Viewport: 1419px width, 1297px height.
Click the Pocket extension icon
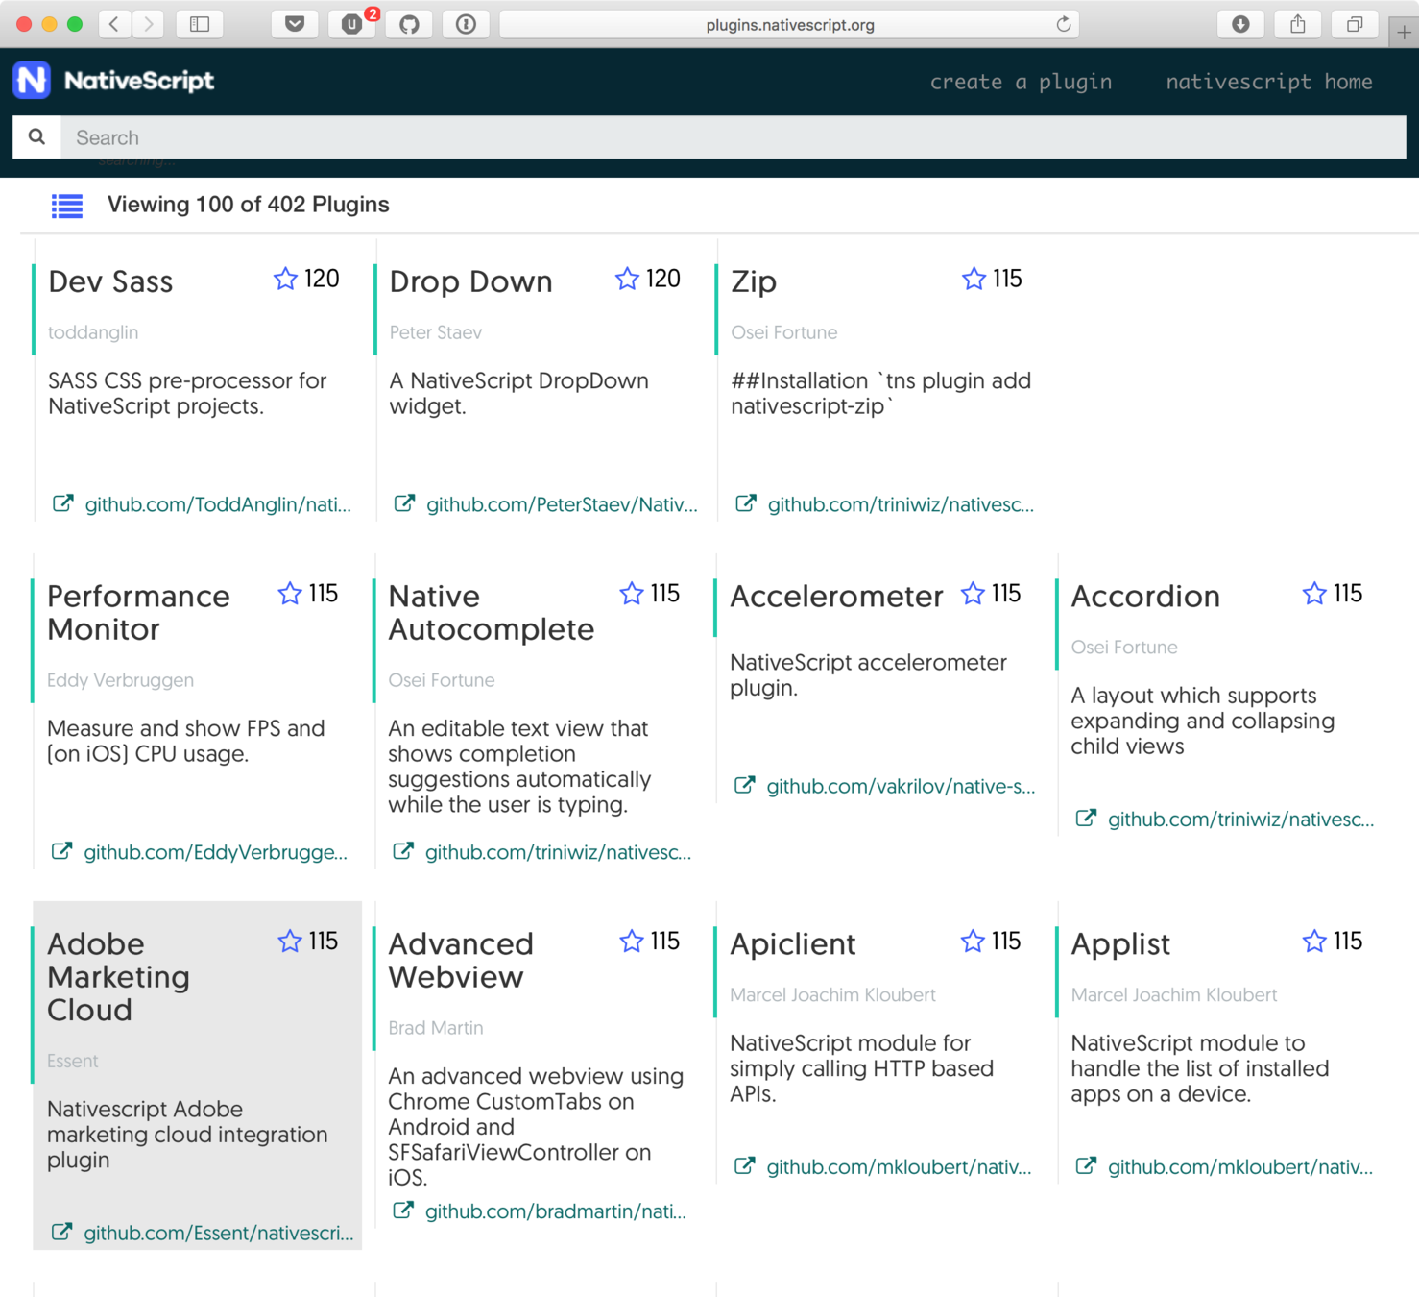click(295, 24)
